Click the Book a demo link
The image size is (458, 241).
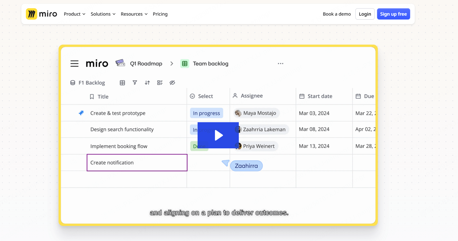(337, 14)
